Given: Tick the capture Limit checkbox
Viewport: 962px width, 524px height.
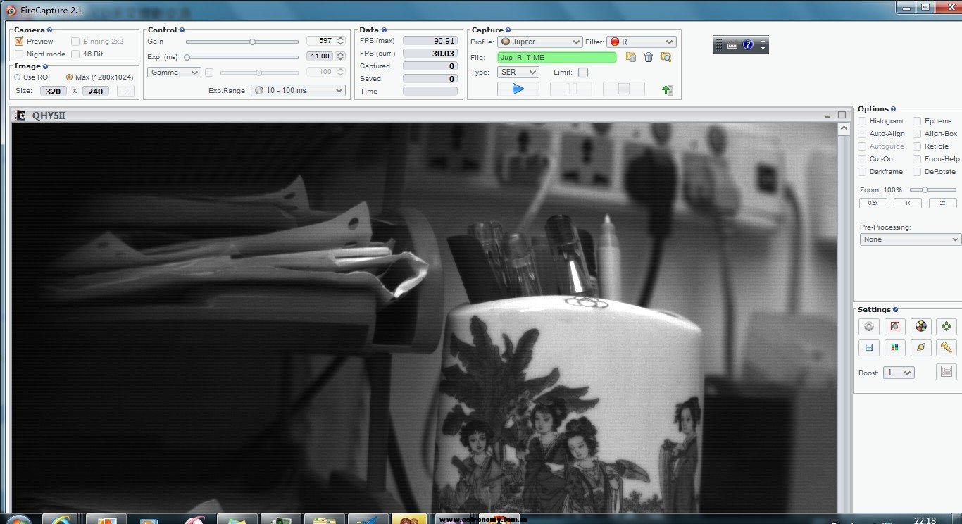Looking at the screenshot, I should click(x=583, y=73).
